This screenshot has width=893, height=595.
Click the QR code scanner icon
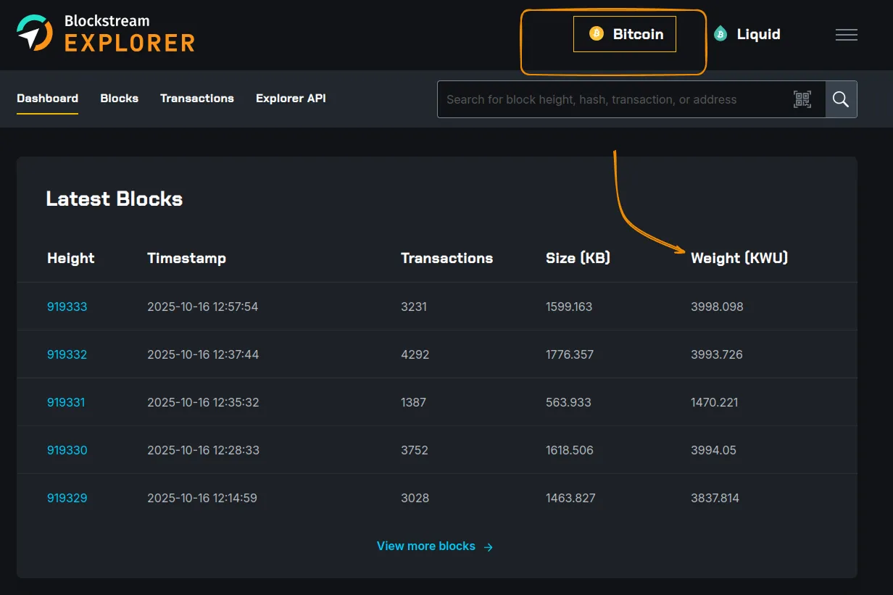click(802, 99)
